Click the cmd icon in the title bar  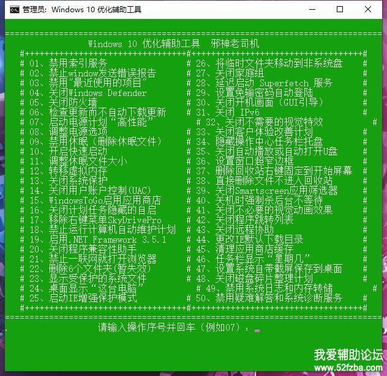pyautogui.click(x=15, y=10)
